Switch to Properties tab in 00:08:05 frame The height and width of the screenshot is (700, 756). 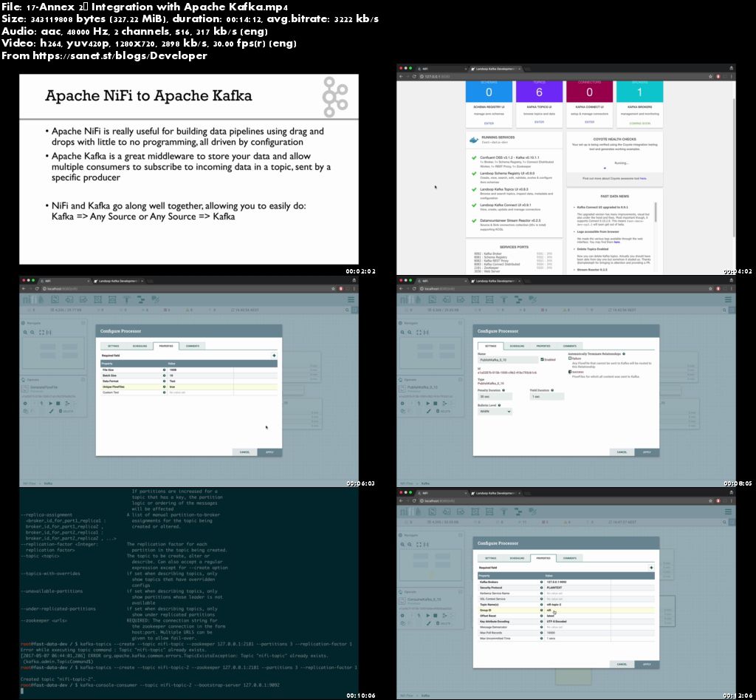[543, 346]
